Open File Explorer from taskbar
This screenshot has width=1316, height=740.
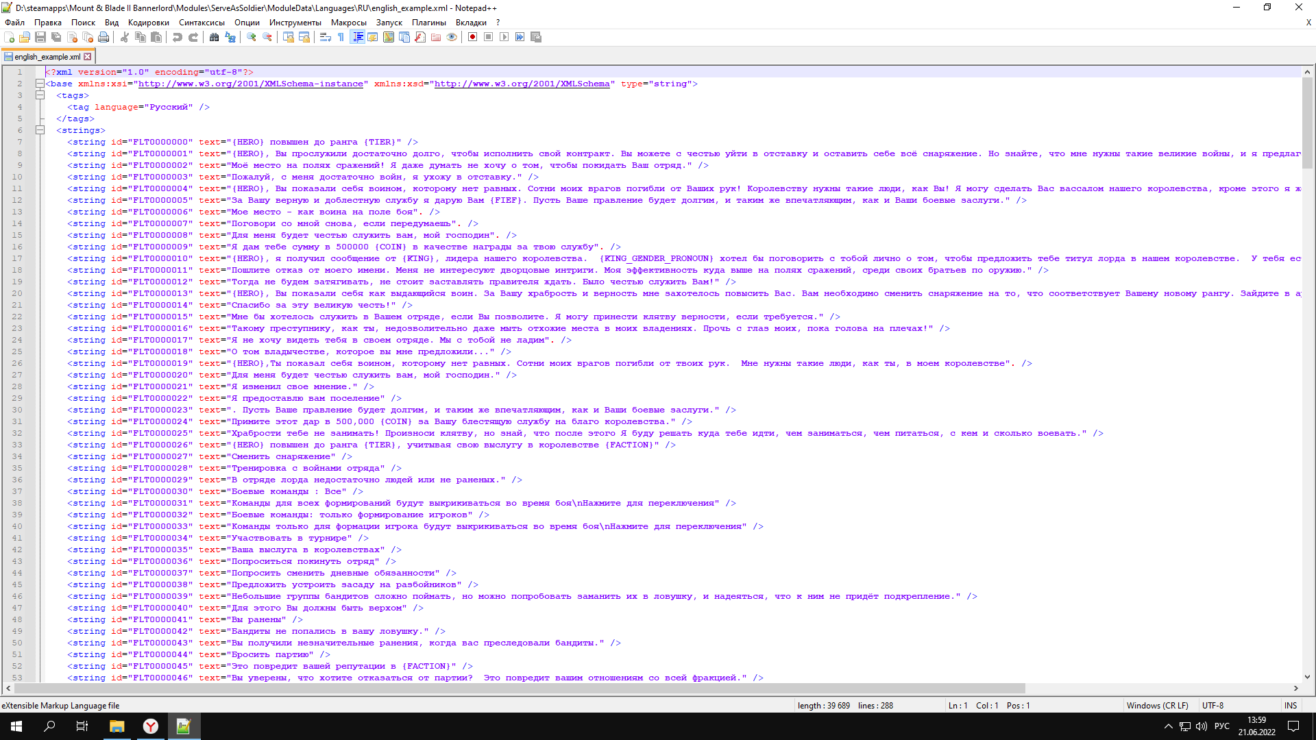tap(117, 726)
